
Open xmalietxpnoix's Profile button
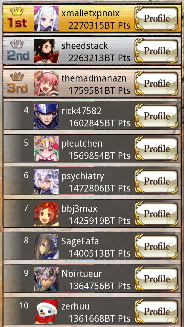point(156,18)
